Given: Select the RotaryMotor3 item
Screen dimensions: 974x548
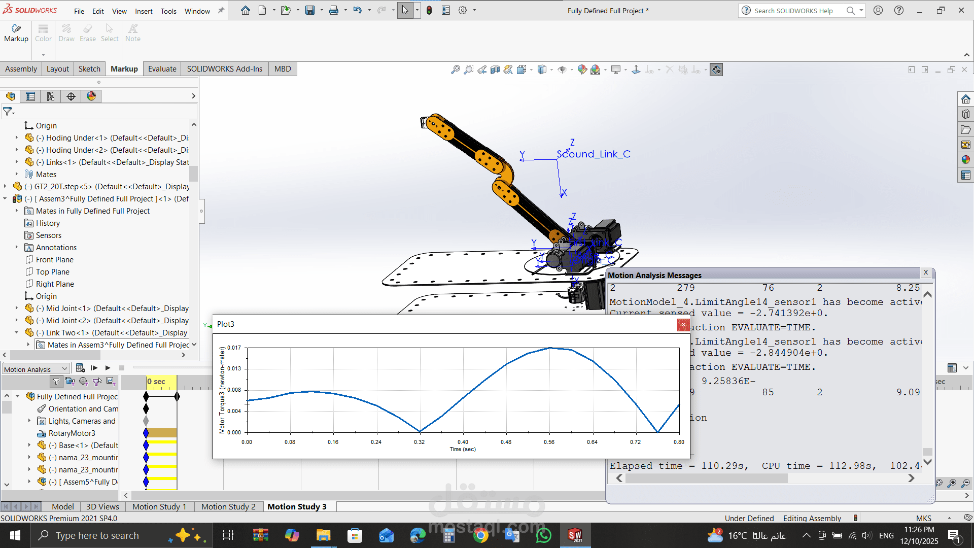Looking at the screenshot, I should point(72,433).
